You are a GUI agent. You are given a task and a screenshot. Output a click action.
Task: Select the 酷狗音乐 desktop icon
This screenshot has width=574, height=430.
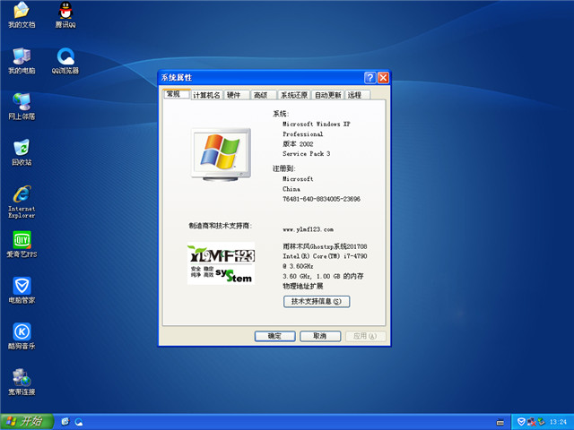[22, 336]
